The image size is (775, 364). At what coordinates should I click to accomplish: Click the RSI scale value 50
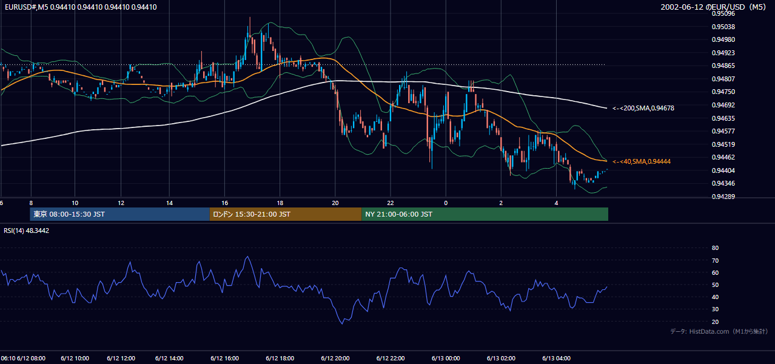click(715, 285)
